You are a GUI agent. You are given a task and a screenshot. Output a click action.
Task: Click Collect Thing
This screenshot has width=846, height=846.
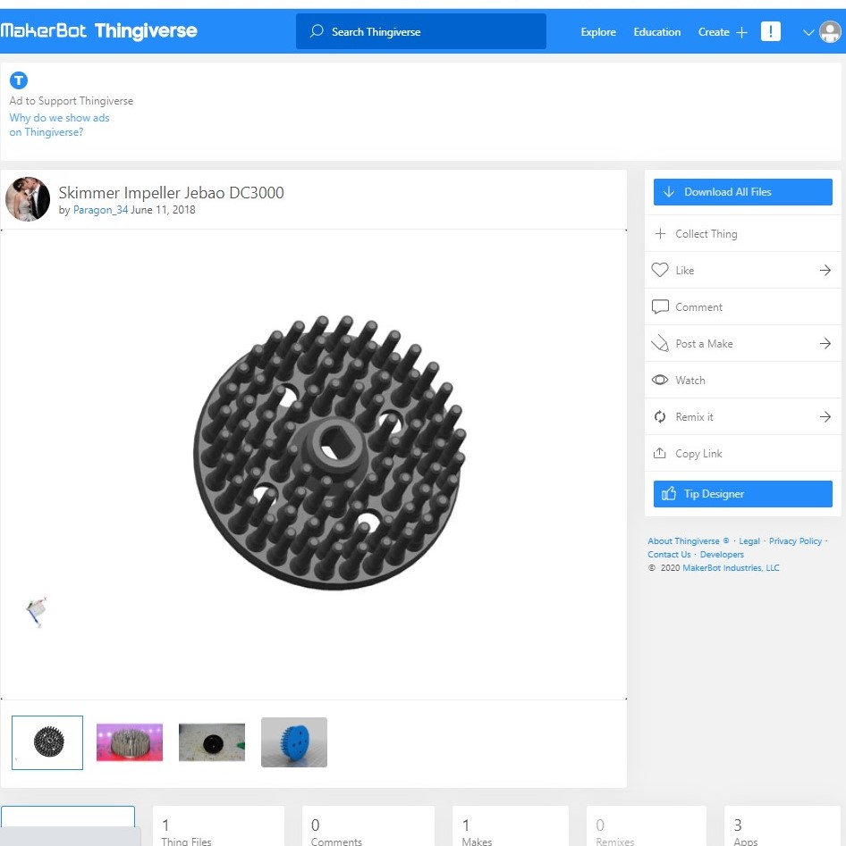click(743, 234)
